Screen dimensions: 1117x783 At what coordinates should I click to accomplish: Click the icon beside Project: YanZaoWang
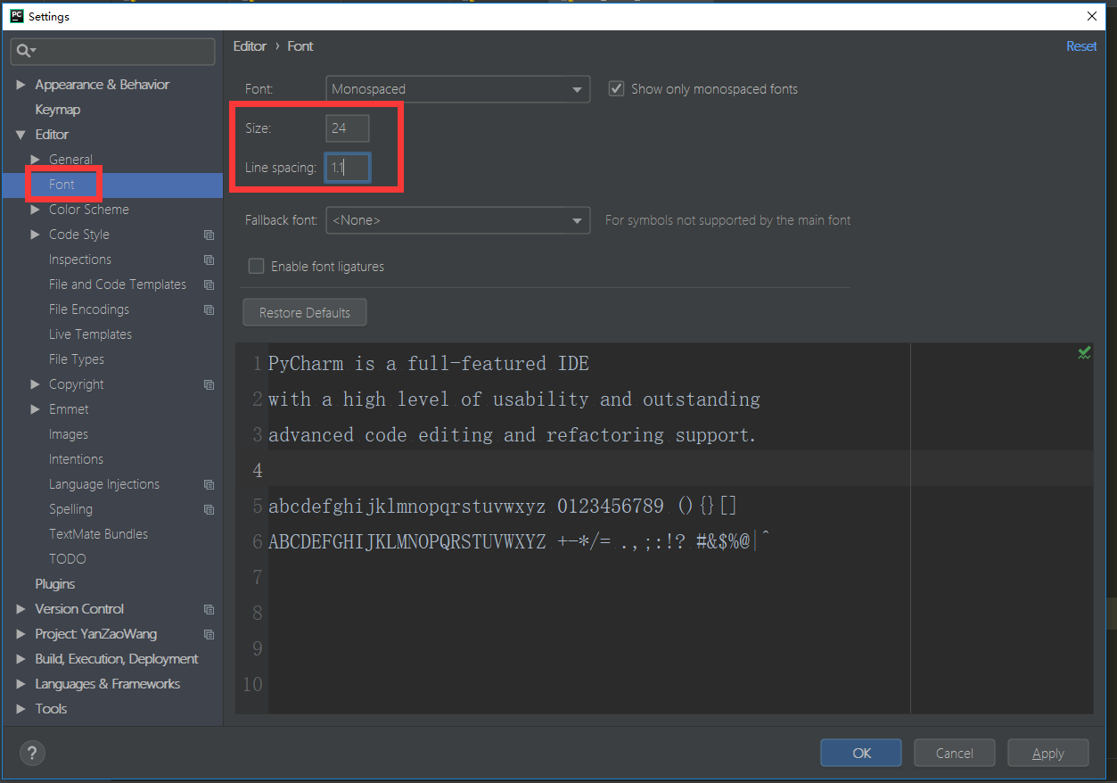(209, 634)
